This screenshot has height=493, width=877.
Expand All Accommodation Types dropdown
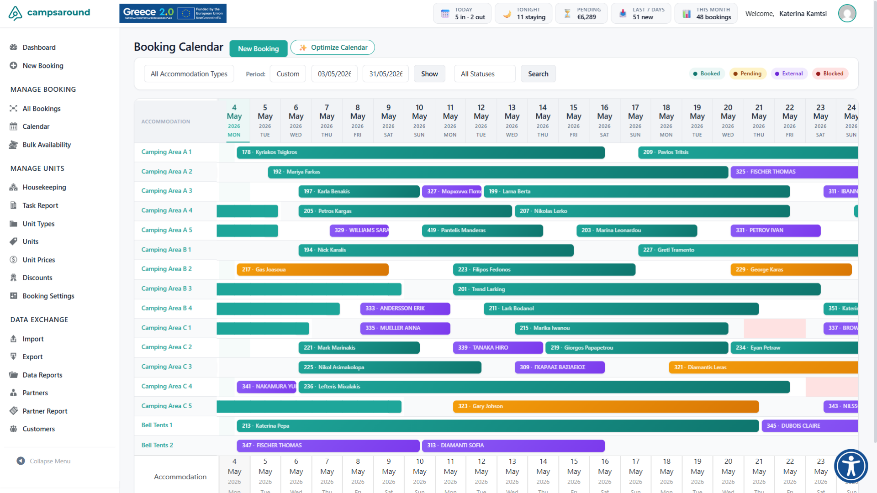(x=189, y=74)
